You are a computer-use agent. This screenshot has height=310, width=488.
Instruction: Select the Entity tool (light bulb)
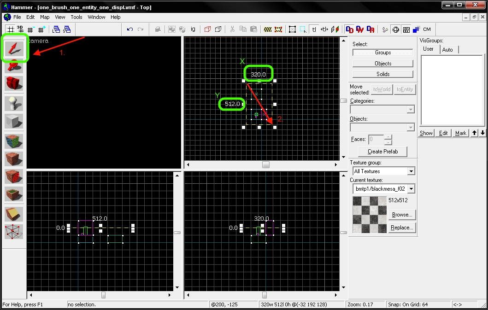(x=14, y=104)
